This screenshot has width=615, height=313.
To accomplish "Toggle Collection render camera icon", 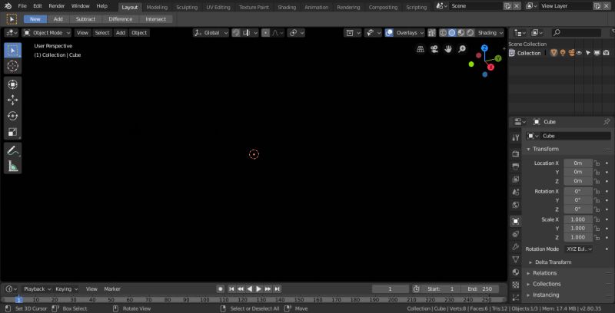I will point(606,53).
